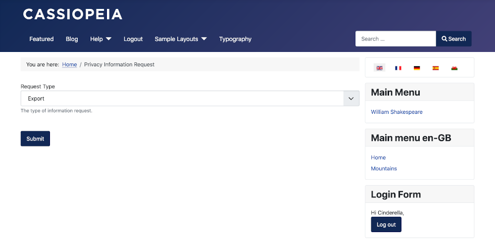This screenshot has height=243, width=495.
Task: Click the Log out button in Login Form
Action: click(386, 225)
